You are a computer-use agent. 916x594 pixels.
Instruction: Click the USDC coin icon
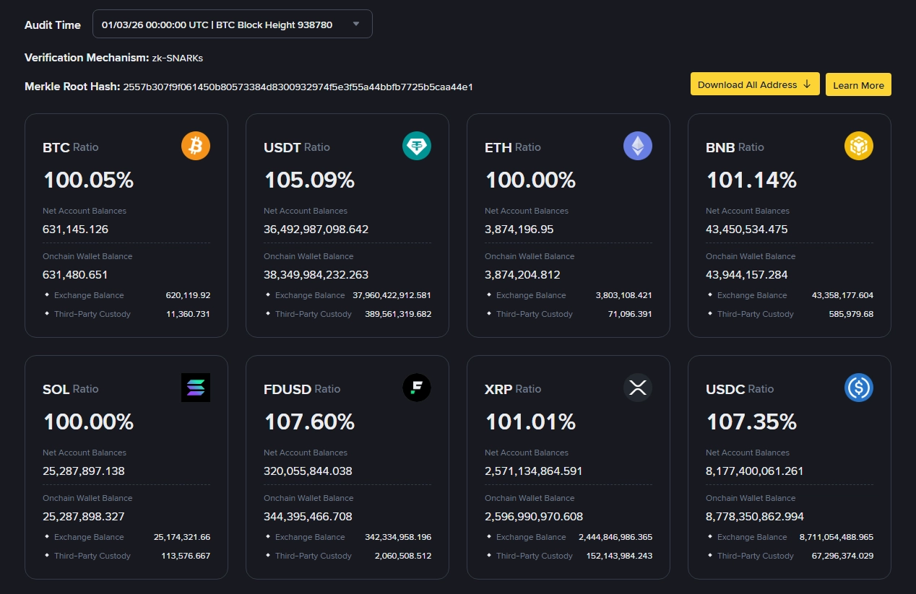[x=858, y=388]
